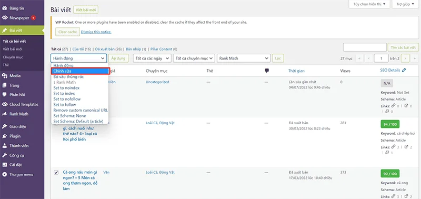Expand Tùy chọn hiển thị screen options

tap(369, 4)
